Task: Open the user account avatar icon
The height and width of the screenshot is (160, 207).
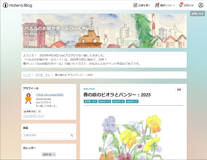Action: pos(201,5)
